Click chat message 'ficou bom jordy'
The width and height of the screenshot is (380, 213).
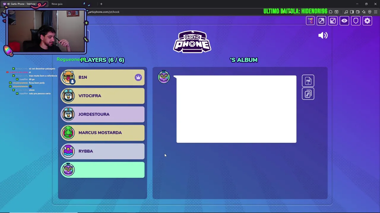[x=37, y=83]
